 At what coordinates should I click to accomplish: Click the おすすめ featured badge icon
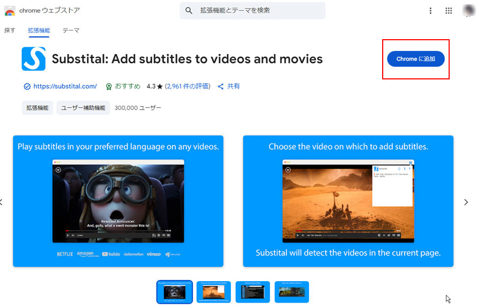(109, 86)
